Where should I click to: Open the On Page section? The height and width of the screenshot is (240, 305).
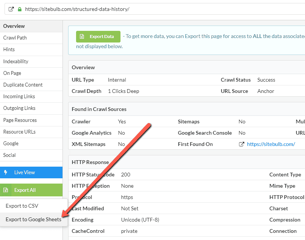click(x=31, y=73)
